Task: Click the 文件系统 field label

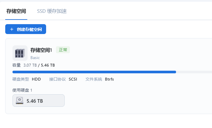Action: (x=94, y=79)
